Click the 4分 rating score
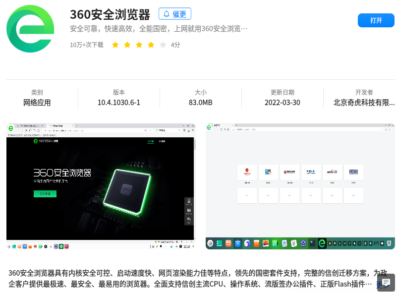This screenshot has width=396, height=292. click(175, 45)
